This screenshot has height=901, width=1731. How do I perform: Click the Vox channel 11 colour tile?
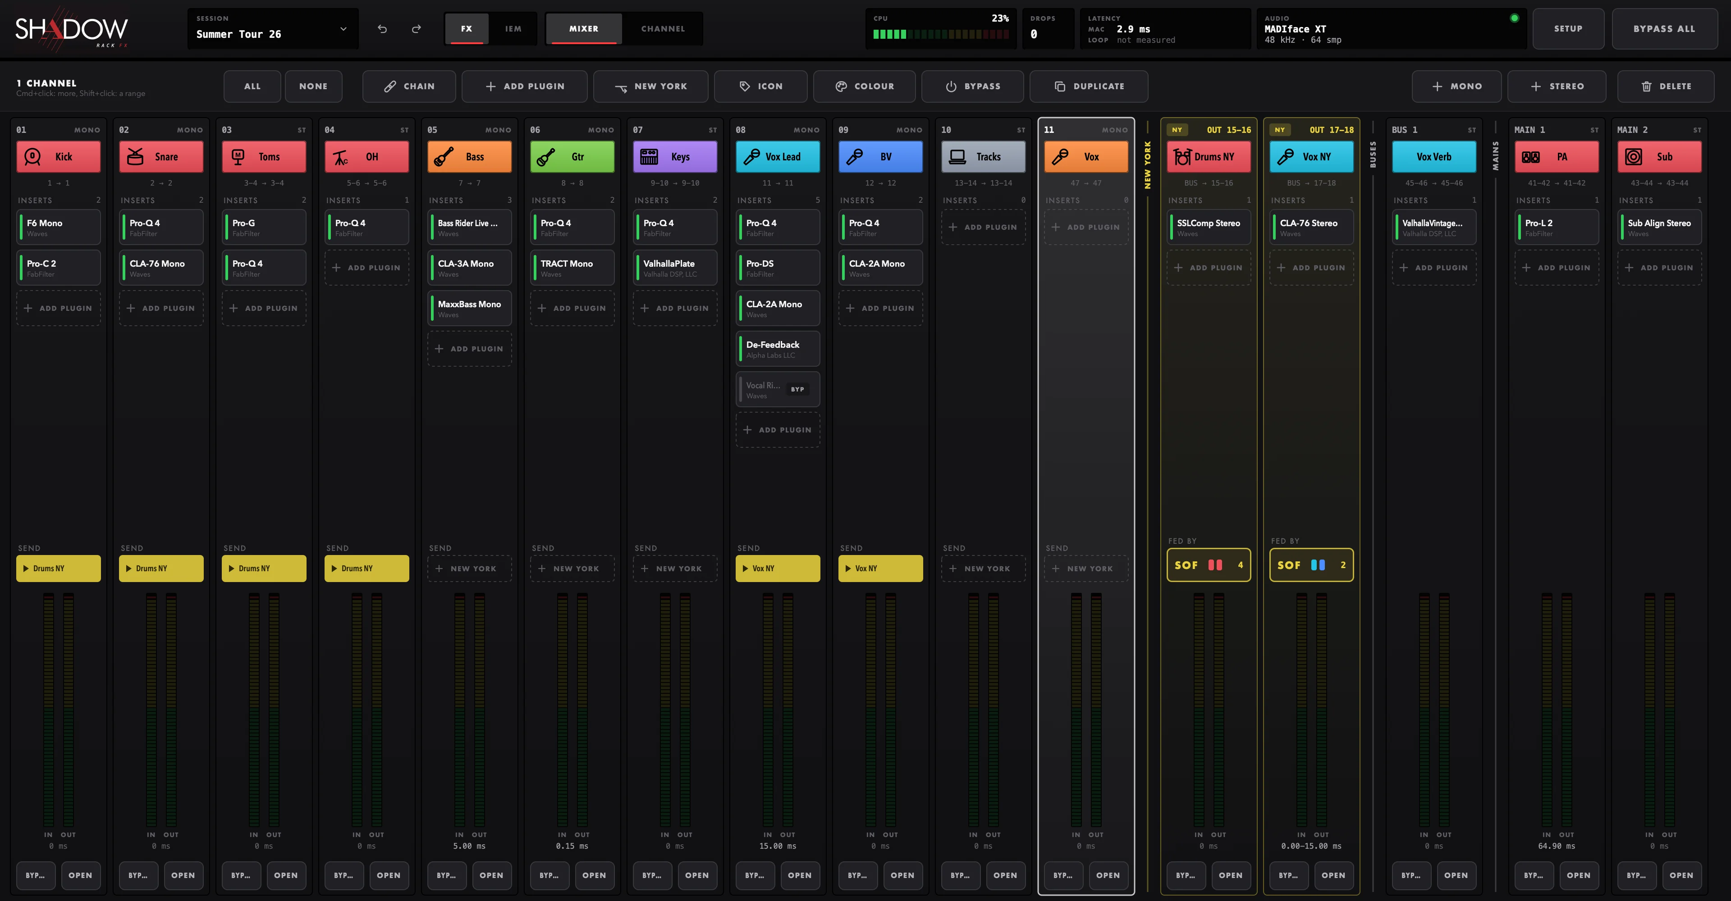[1086, 156]
